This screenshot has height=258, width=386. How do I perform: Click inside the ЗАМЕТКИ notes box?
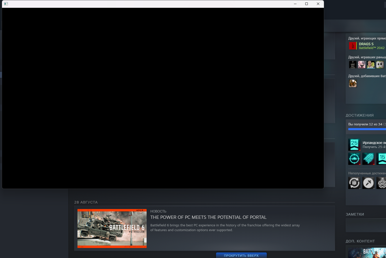tap(366, 225)
